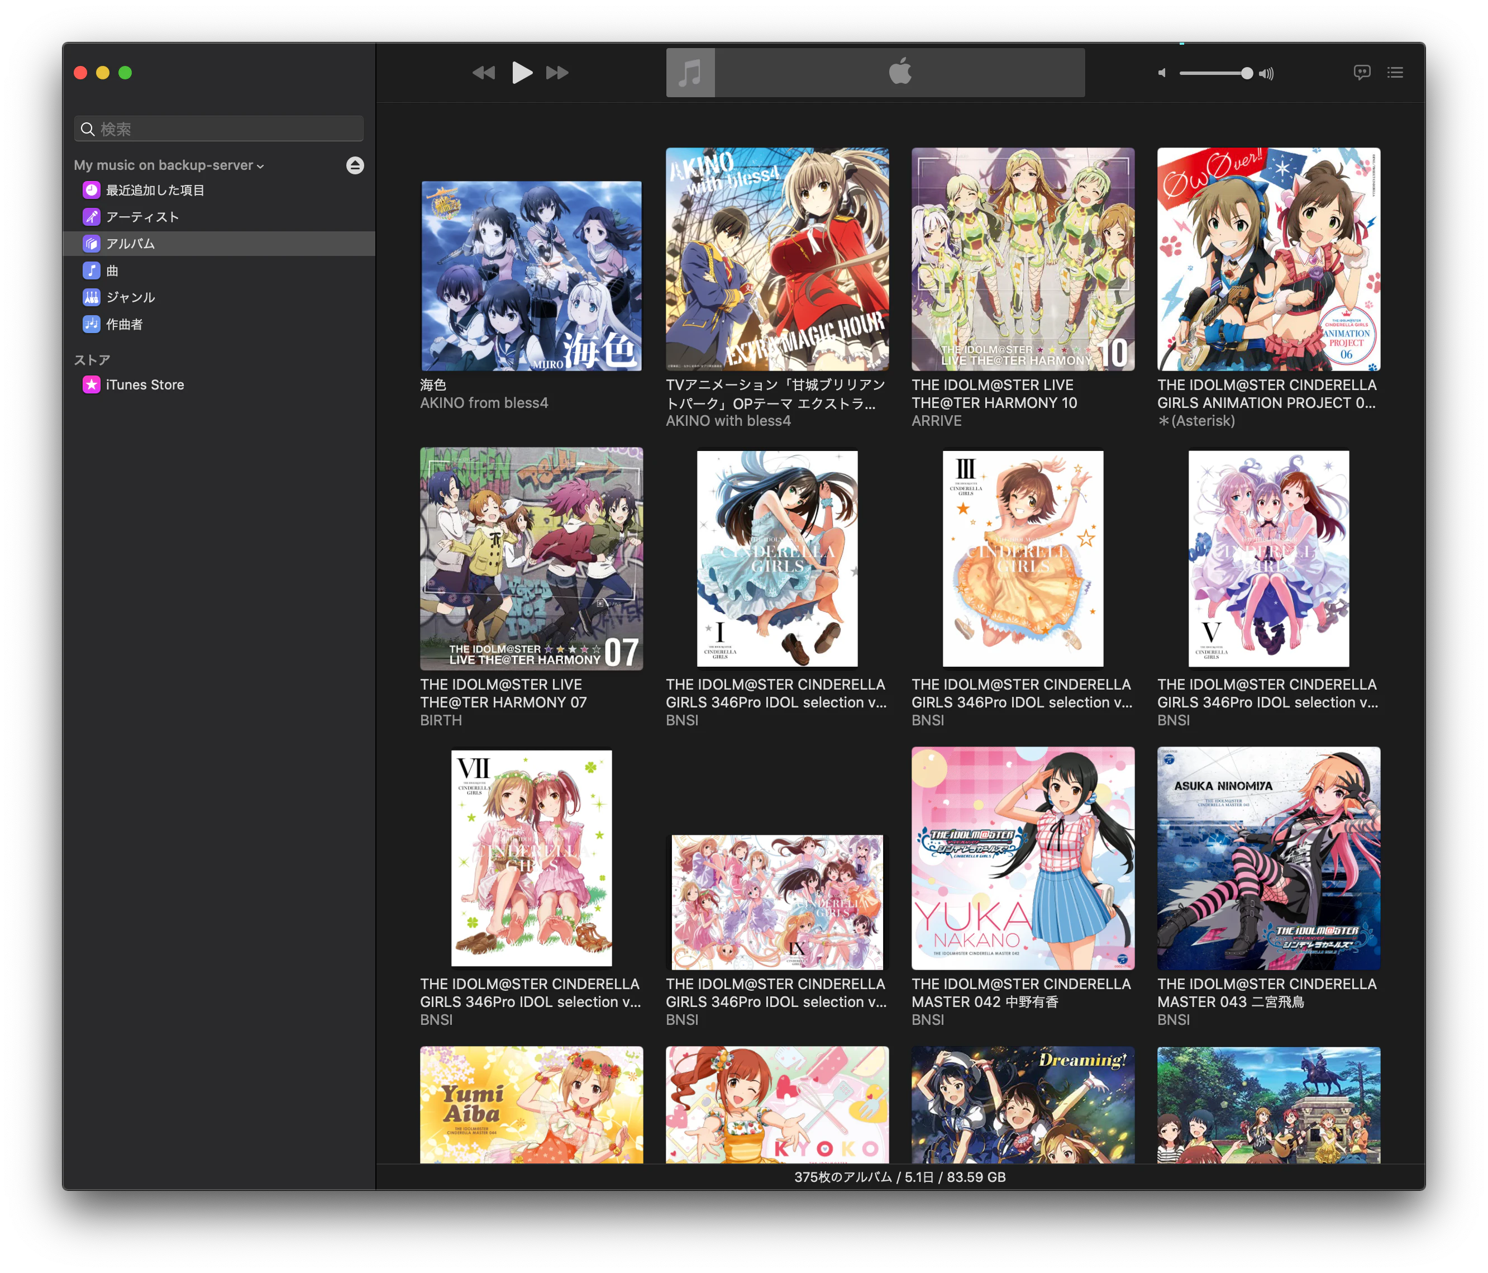
Task: Open the YUKA NAKANO album cover
Action: [x=1023, y=858]
